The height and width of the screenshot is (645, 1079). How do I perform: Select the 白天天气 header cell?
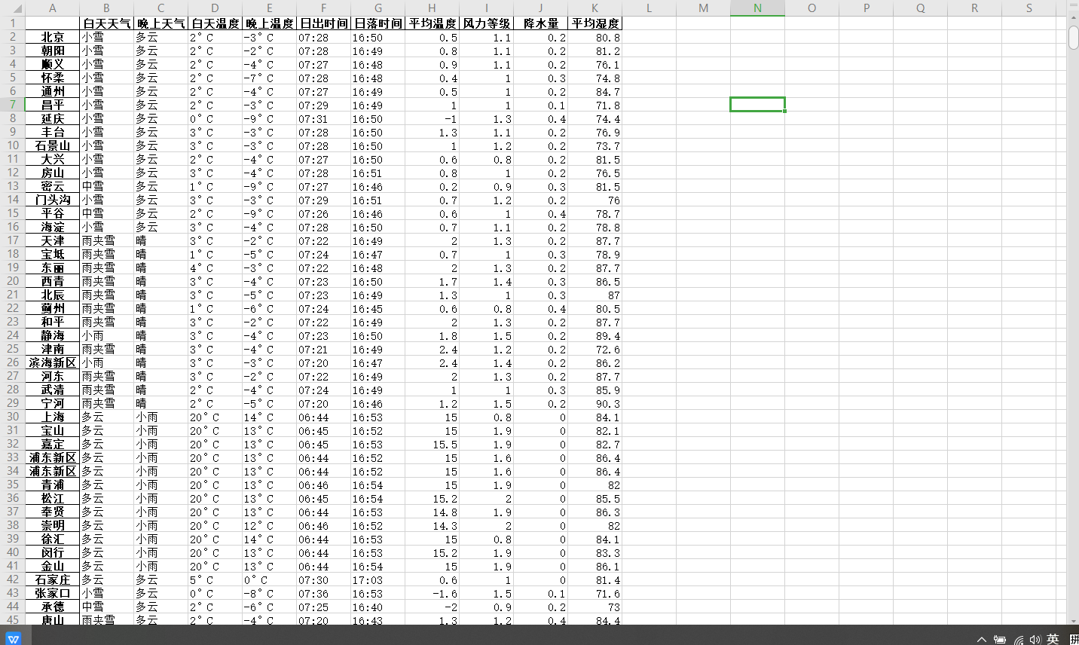pyautogui.click(x=106, y=23)
